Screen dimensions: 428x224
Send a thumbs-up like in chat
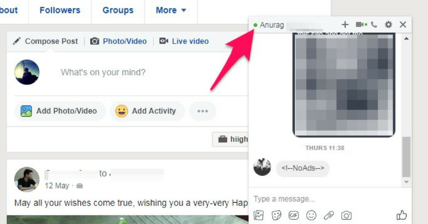(x=402, y=215)
